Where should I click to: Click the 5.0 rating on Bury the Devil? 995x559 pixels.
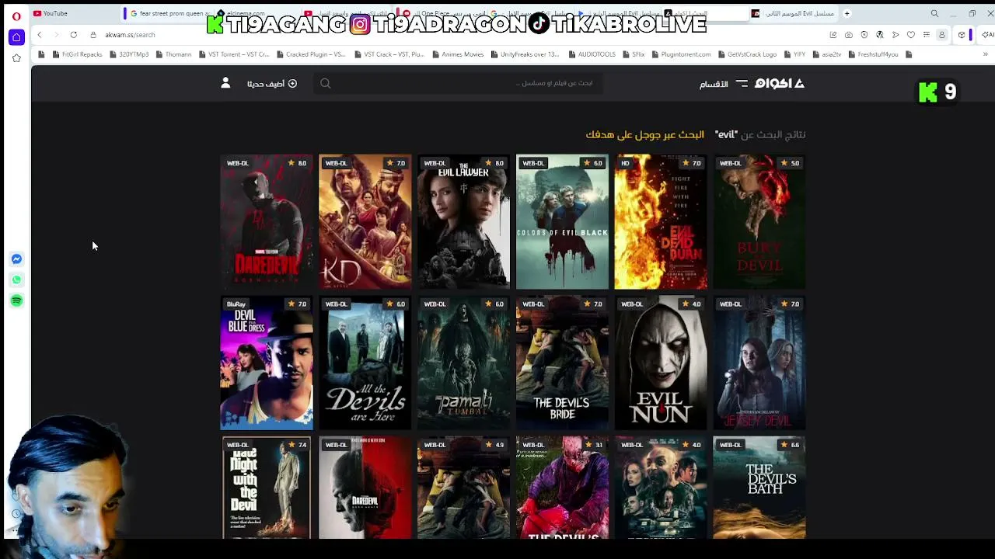[x=790, y=163]
